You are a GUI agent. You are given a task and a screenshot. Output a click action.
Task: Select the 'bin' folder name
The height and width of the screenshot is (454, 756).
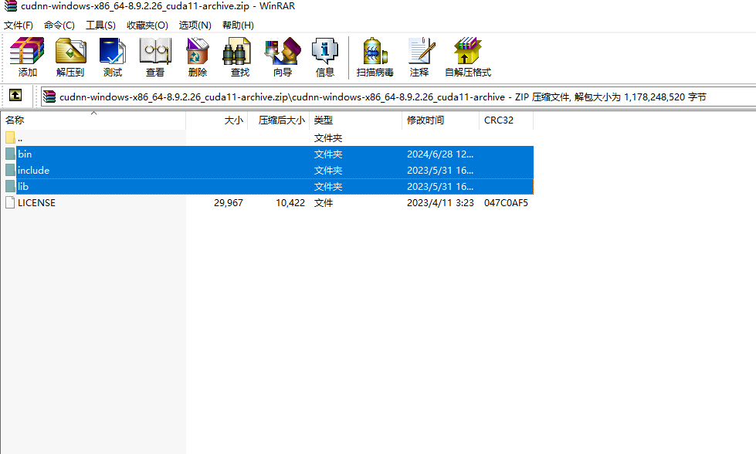point(25,154)
